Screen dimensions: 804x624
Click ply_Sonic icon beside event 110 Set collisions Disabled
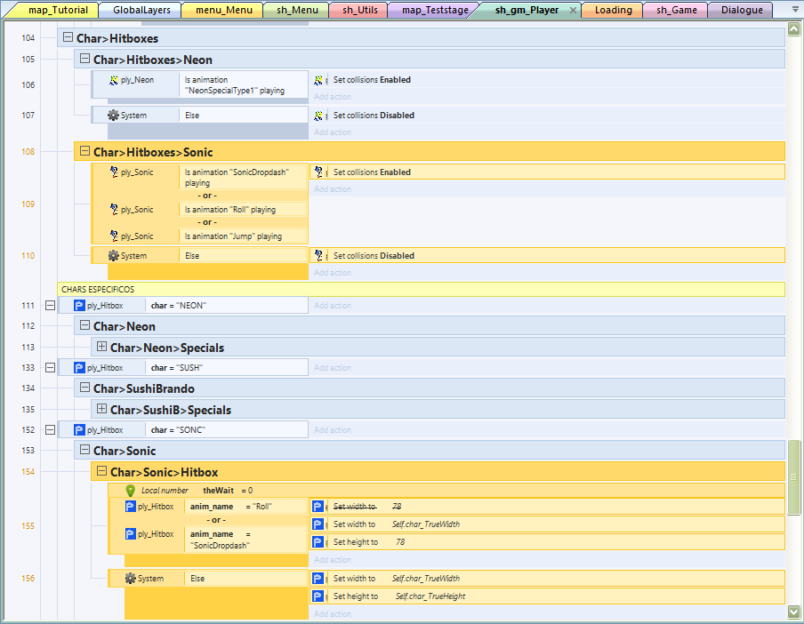pos(318,256)
